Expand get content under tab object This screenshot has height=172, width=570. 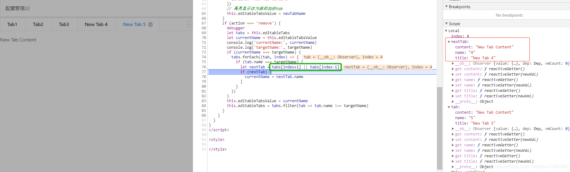tap(453, 134)
